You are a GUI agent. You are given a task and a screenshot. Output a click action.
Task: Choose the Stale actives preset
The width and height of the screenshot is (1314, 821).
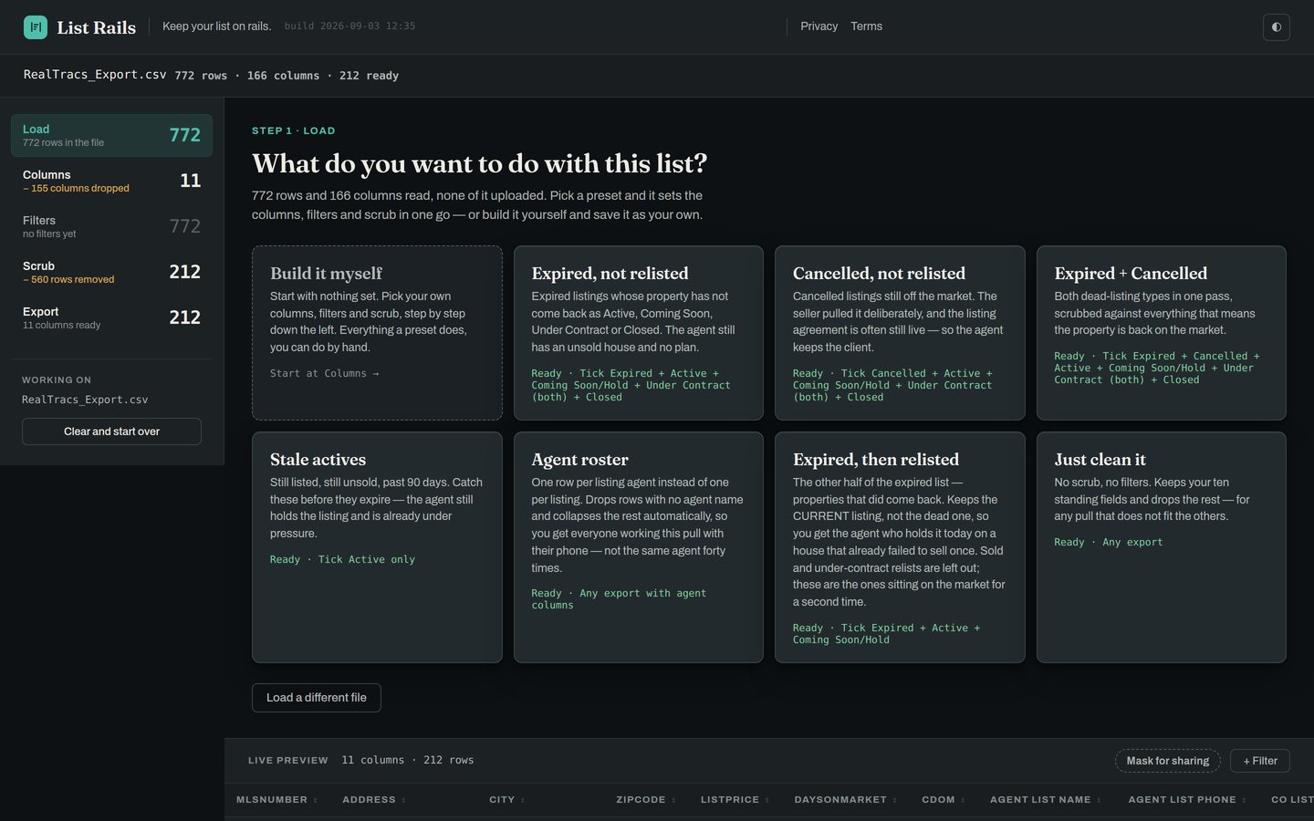377,547
